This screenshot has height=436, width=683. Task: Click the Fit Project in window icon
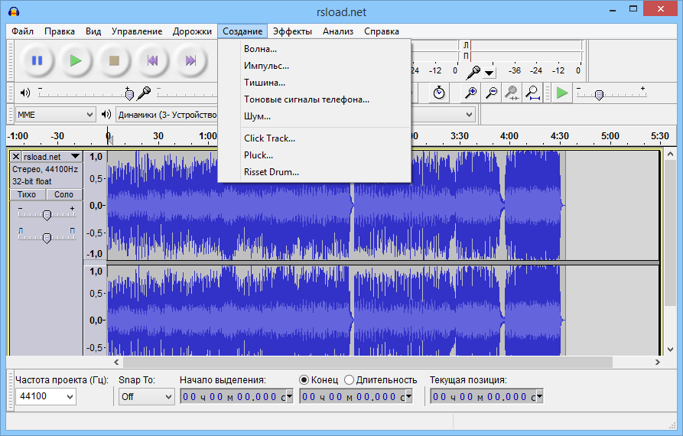pyautogui.click(x=533, y=93)
